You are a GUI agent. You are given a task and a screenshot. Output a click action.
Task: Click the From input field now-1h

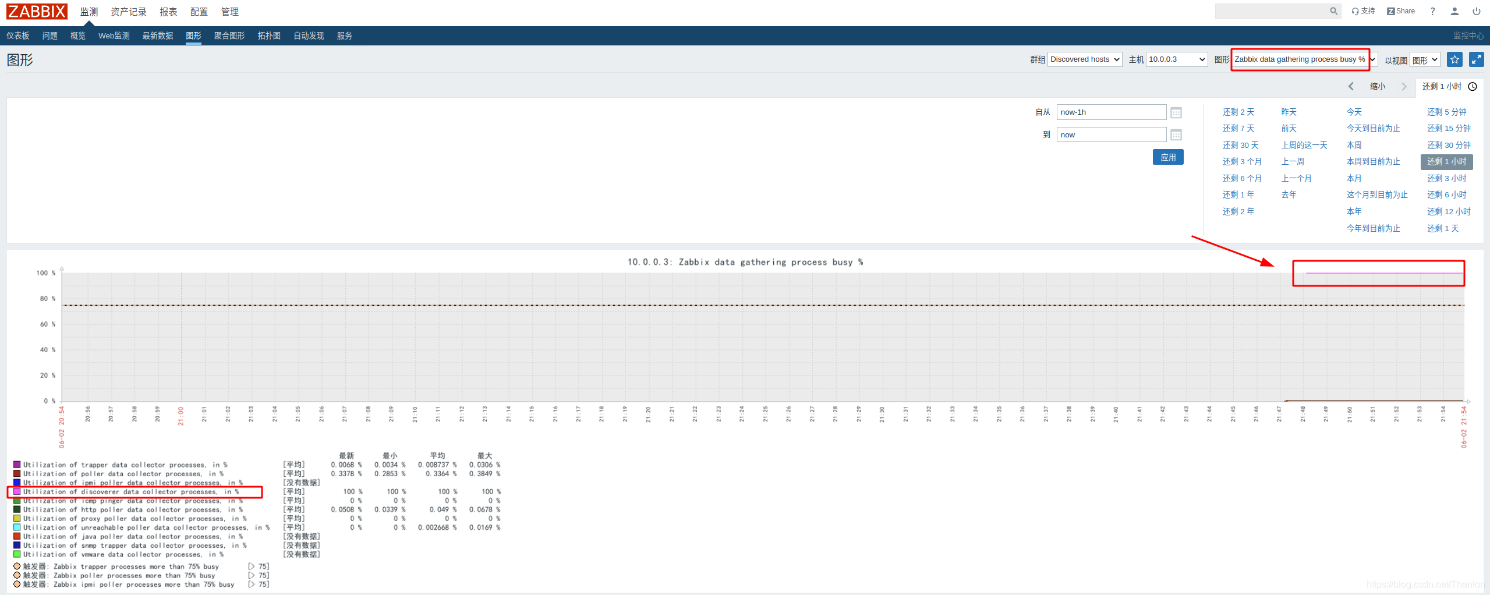point(1112,112)
